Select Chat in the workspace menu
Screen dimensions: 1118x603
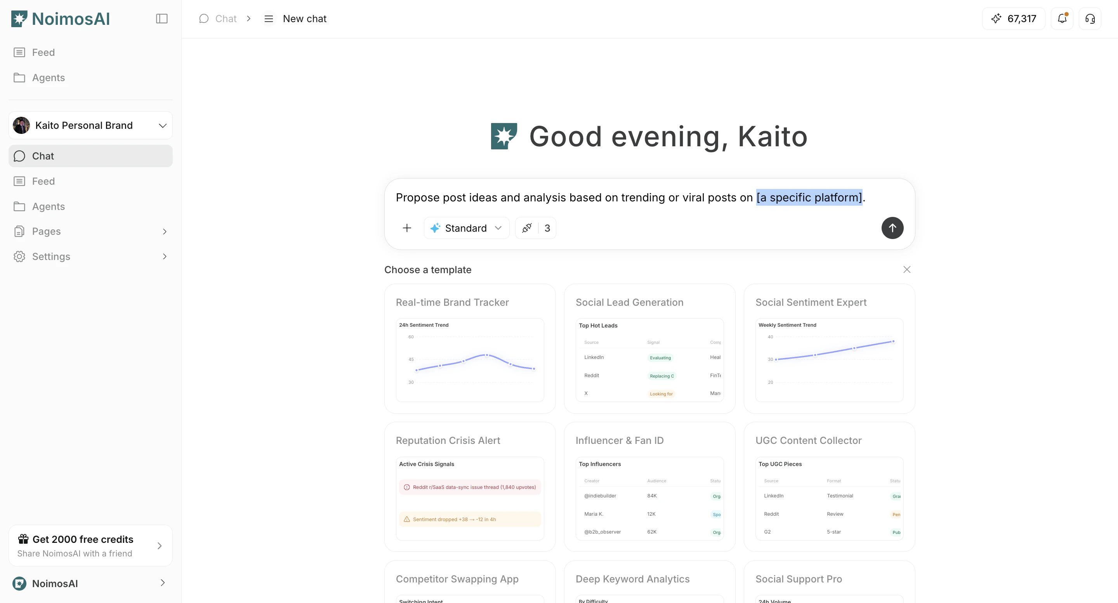[x=90, y=156]
